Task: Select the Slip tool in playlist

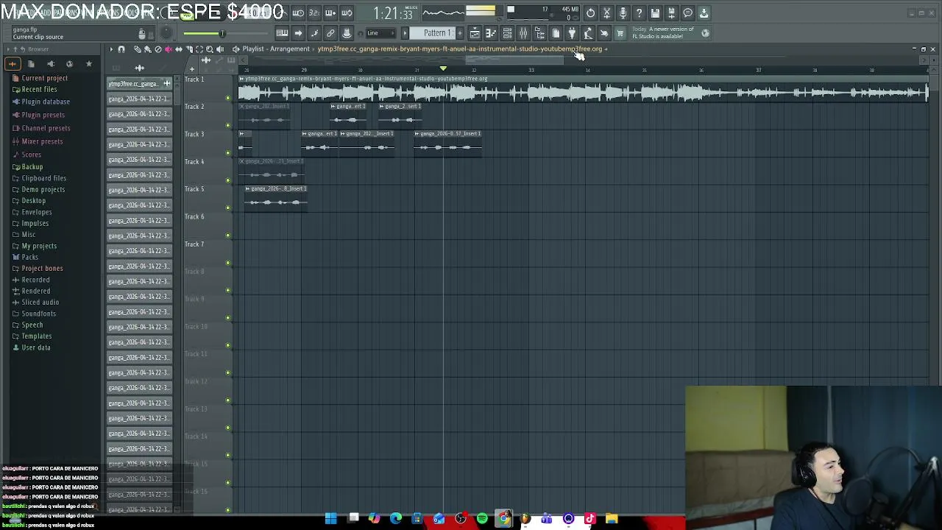Action: (x=178, y=49)
